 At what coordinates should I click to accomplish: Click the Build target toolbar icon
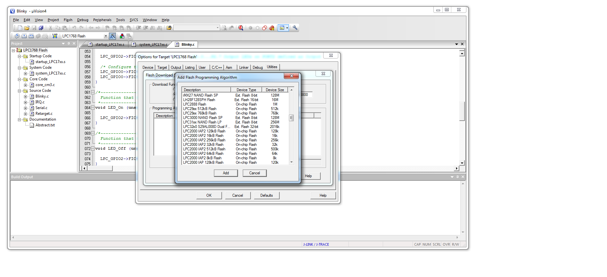[x=24, y=36]
